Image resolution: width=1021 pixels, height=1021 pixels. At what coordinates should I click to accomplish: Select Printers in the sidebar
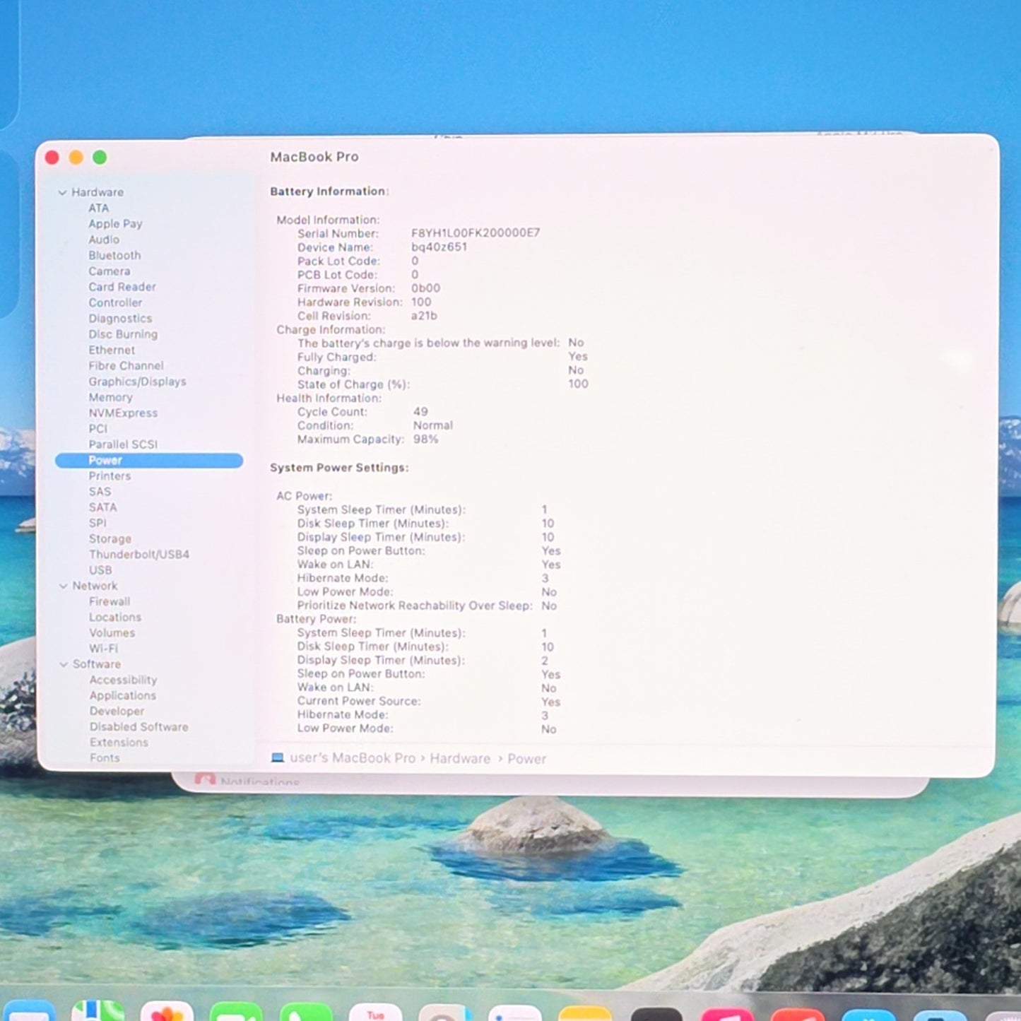click(110, 476)
